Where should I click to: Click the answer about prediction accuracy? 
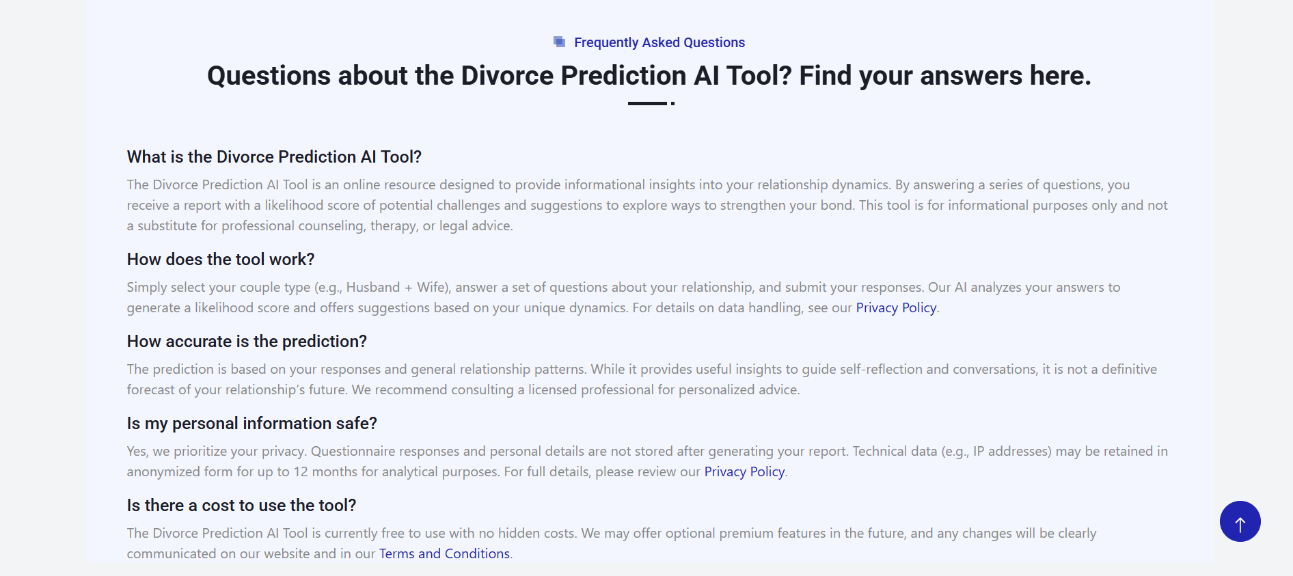coord(641,379)
